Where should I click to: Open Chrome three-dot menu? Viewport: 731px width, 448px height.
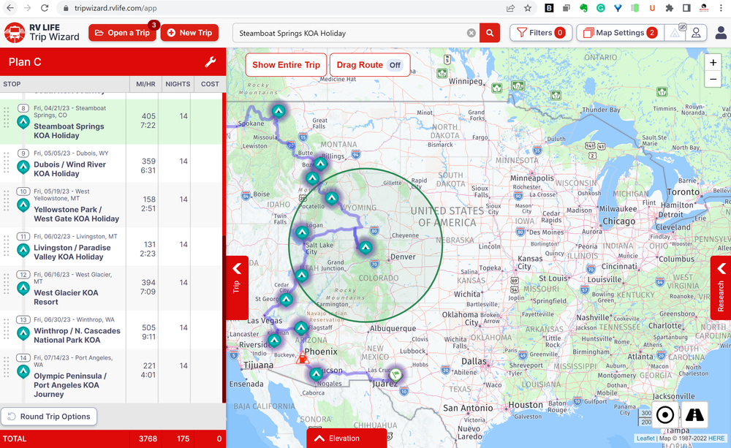coord(721,8)
